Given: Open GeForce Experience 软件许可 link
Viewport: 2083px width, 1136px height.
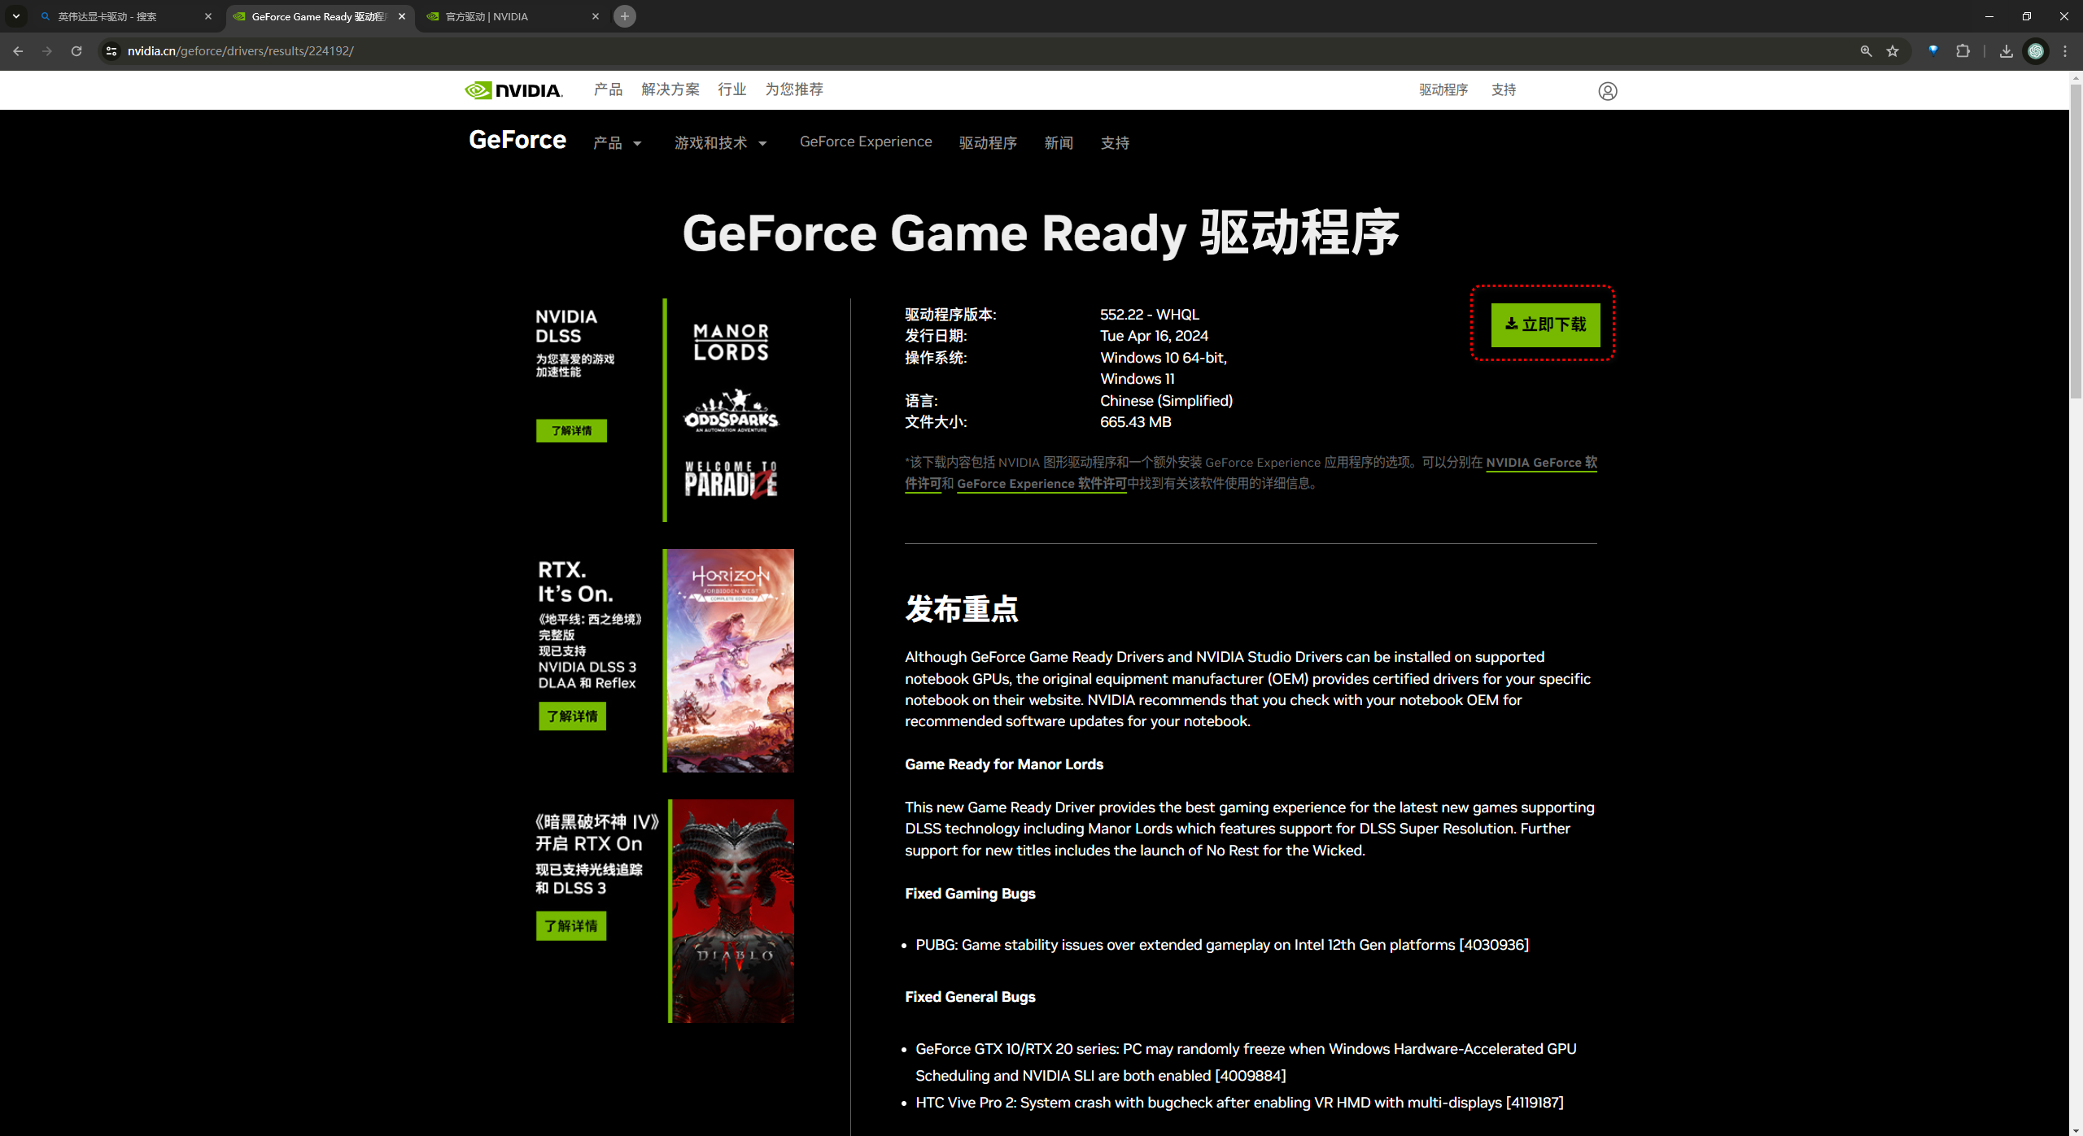Looking at the screenshot, I should click(x=1041, y=484).
